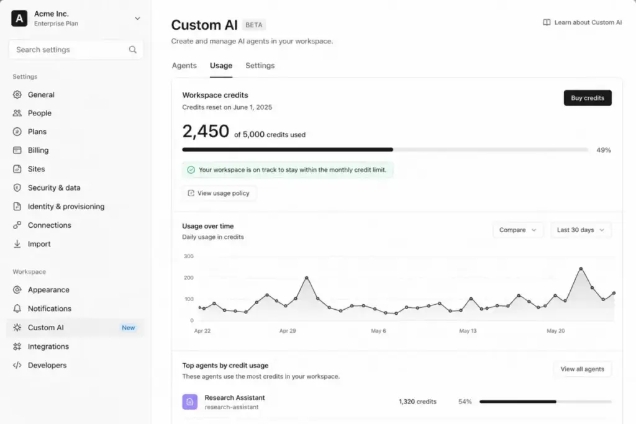
Task: Click the Developers code icon
Action: pos(17,365)
